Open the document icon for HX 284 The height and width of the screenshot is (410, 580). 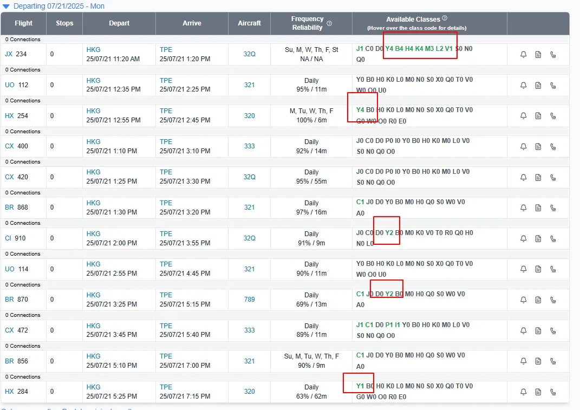point(538,392)
